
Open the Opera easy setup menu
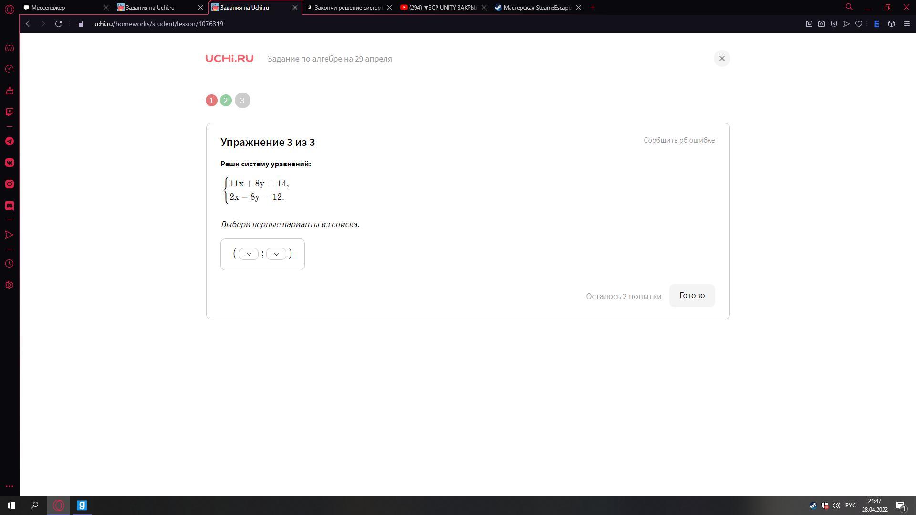tap(907, 24)
